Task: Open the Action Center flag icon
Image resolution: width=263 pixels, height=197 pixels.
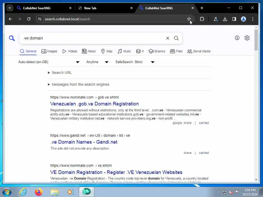Action: coord(237,192)
